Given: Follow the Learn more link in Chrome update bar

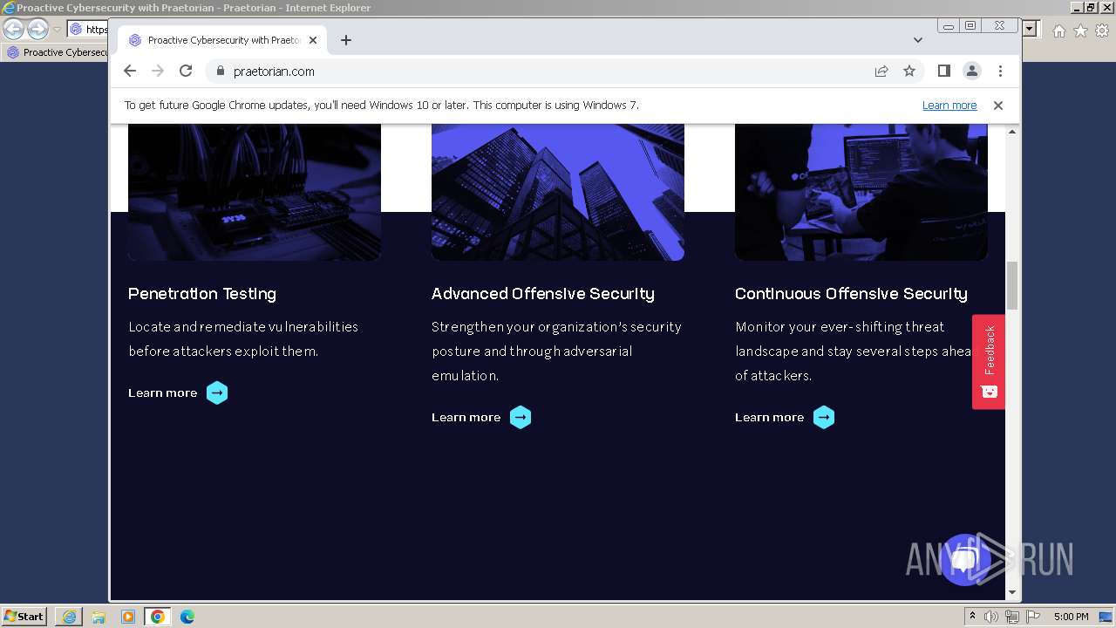Looking at the screenshot, I should (x=949, y=106).
